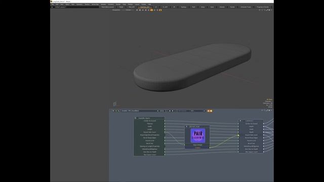Click Bevel Sharp Edges in Assembly Inputs node

click(149, 138)
